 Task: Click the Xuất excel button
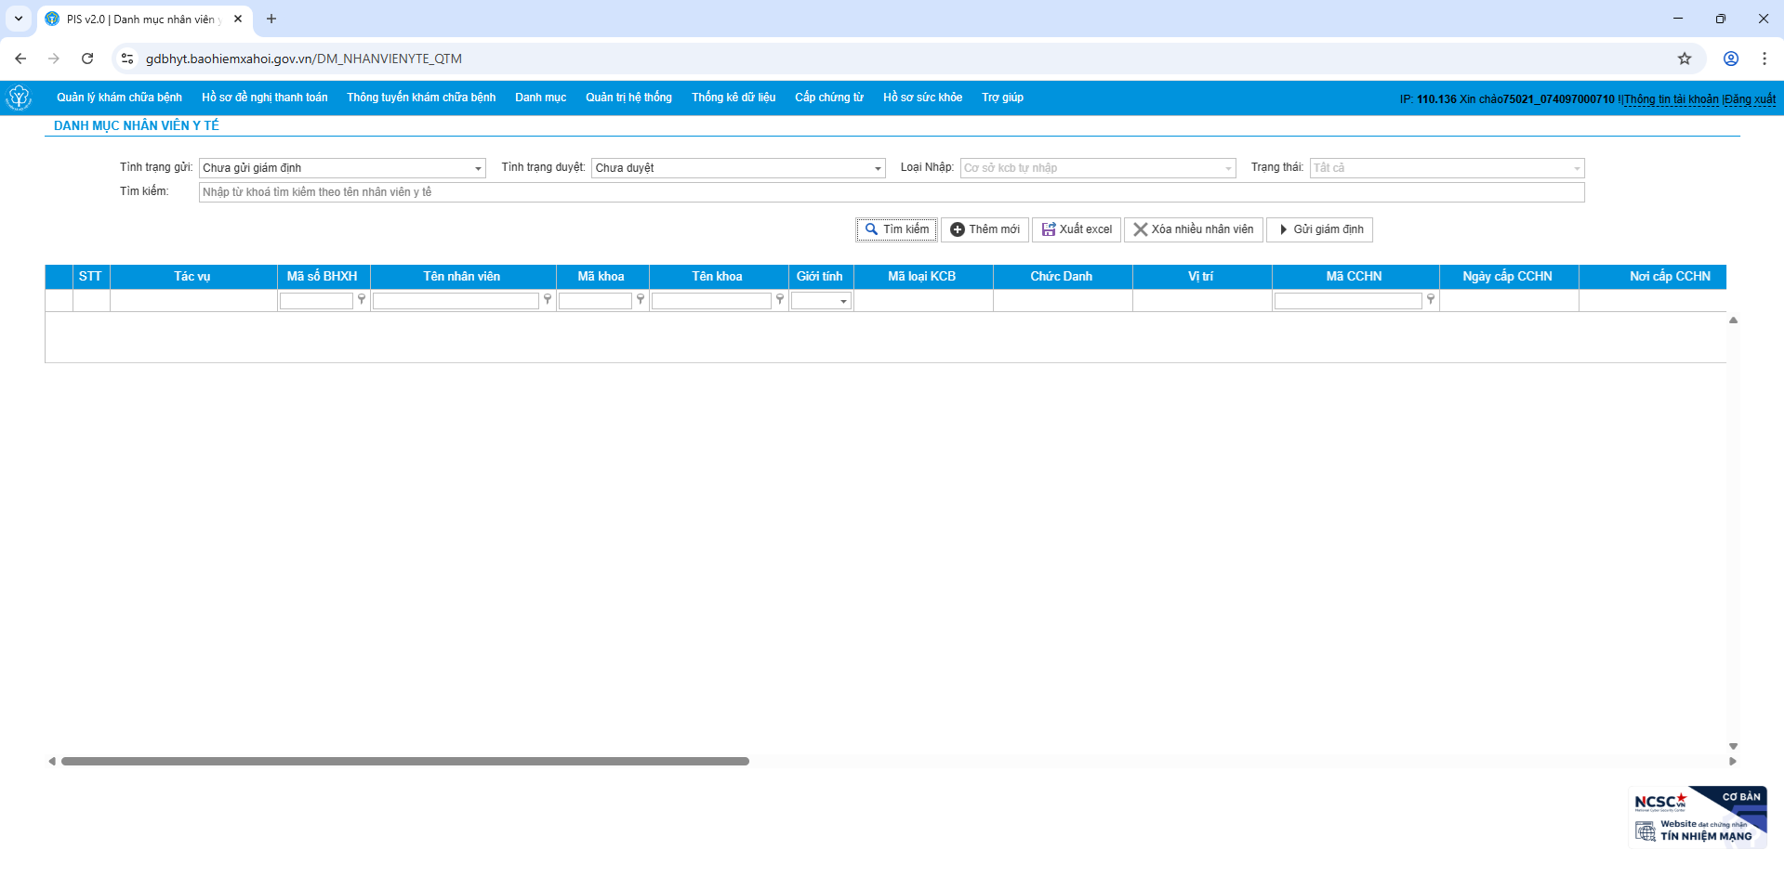(1077, 229)
